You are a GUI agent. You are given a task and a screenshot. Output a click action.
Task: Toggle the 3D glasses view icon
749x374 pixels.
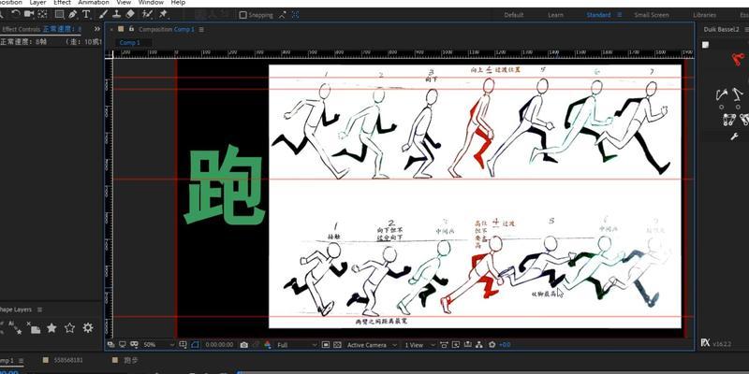pyautogui.click(x=134, y=344)
